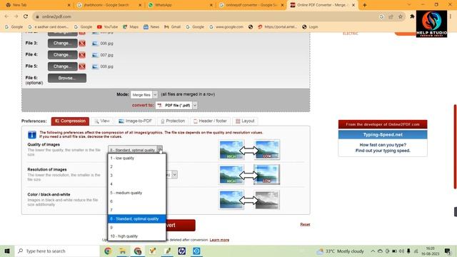Open Windows Start menu

click(x=7, y=251)
